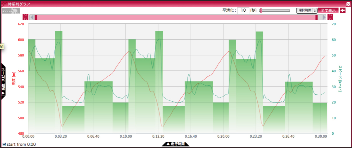The height and width of the screenshot is (148, 352).
Task: Click the pink time range selection bar
Action: tap(176, 17)
